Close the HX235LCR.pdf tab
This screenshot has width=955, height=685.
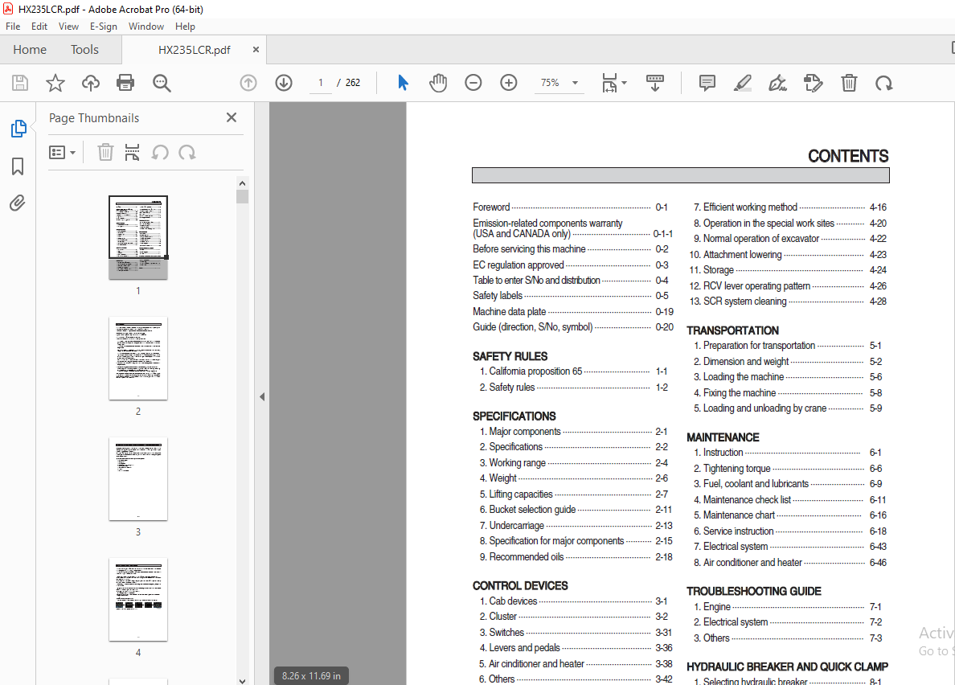click(256, 49)
